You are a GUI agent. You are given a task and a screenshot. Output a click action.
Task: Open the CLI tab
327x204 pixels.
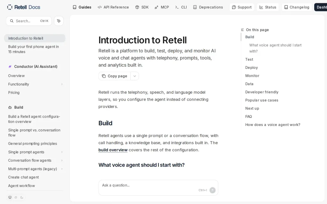point(181,7)
